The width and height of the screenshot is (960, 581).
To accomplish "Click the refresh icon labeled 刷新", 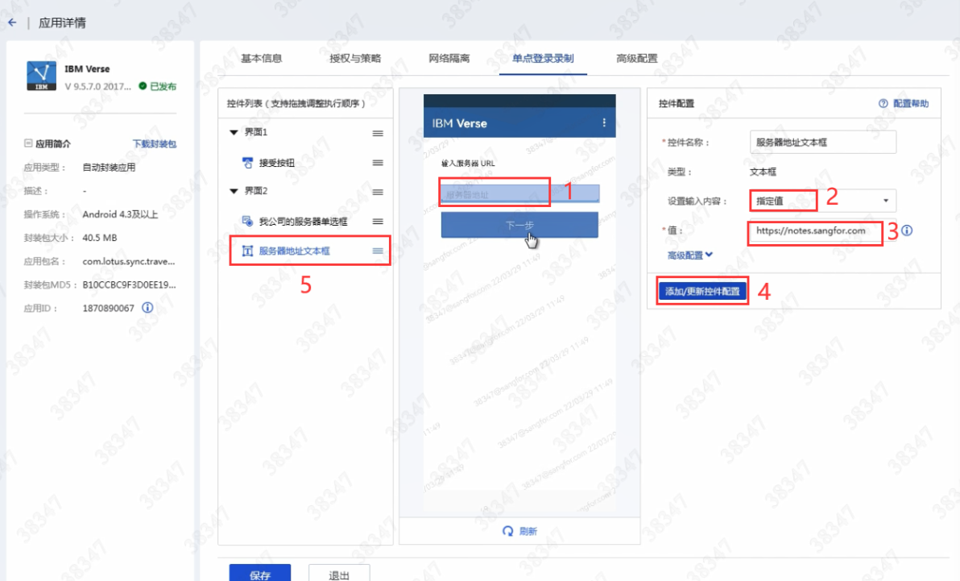I will [x=508, y=531].
